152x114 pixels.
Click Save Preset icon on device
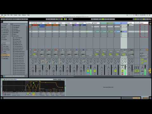[64, 79]
